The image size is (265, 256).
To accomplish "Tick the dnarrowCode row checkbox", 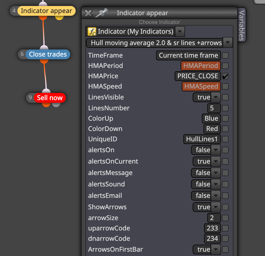I will (225, 239).
